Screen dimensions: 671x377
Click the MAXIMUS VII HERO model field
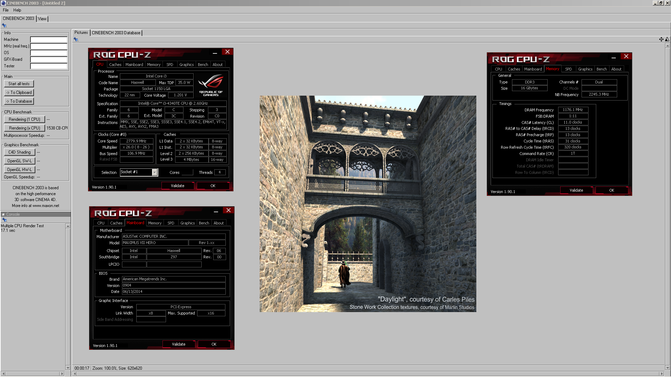(155, 243)
